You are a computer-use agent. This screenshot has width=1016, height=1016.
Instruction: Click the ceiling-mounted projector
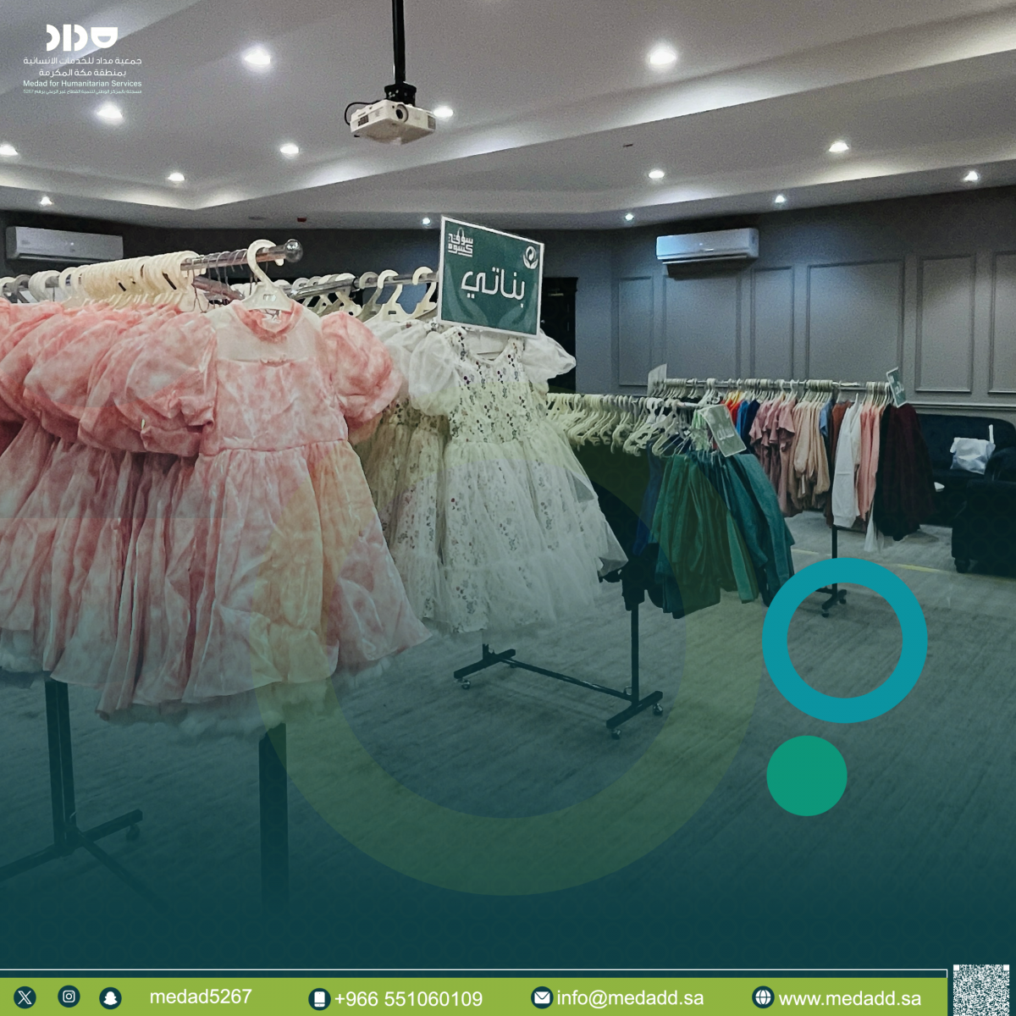click(x=392, y=118)
